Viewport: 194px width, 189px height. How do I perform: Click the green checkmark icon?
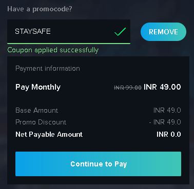pos(120,32)
